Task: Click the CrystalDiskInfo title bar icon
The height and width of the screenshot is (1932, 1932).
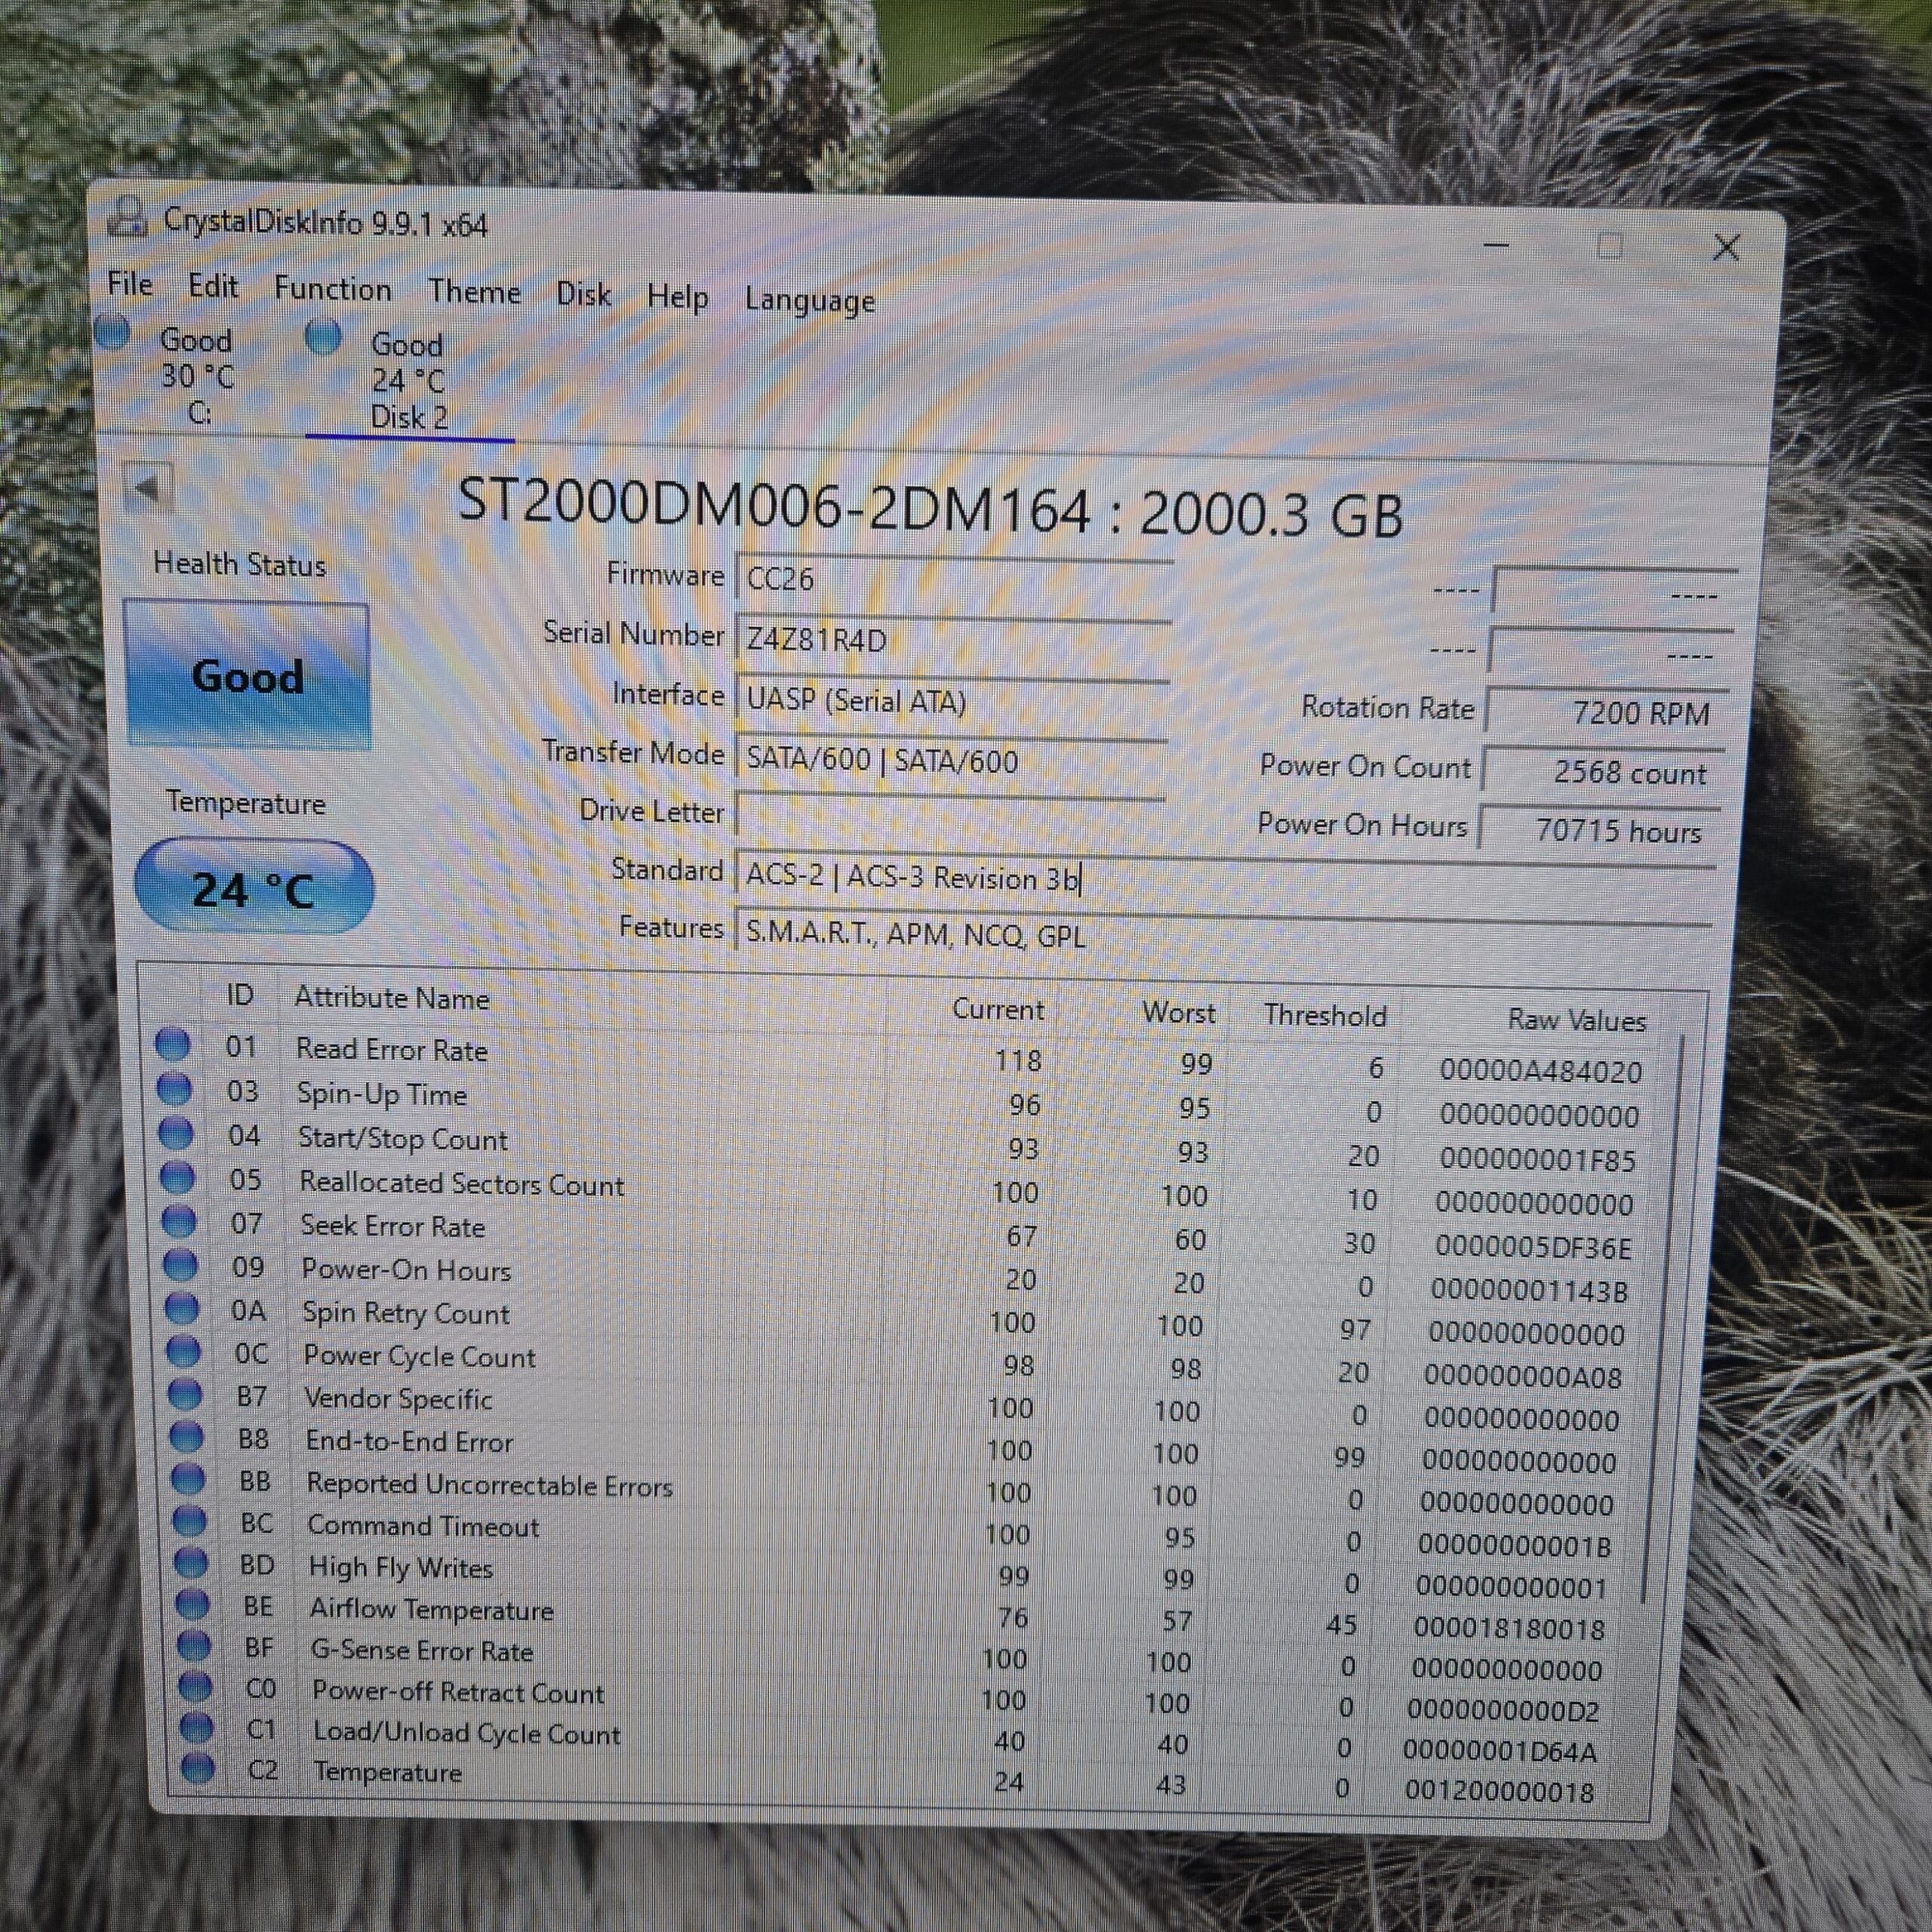Action: [x=127, y=216]
